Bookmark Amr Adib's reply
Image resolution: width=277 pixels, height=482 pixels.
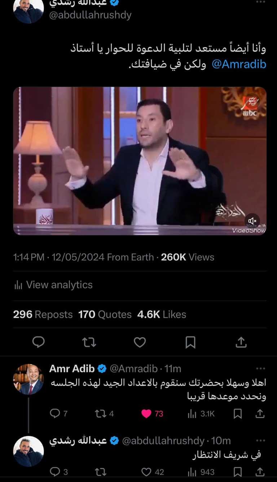coord(237,414)
